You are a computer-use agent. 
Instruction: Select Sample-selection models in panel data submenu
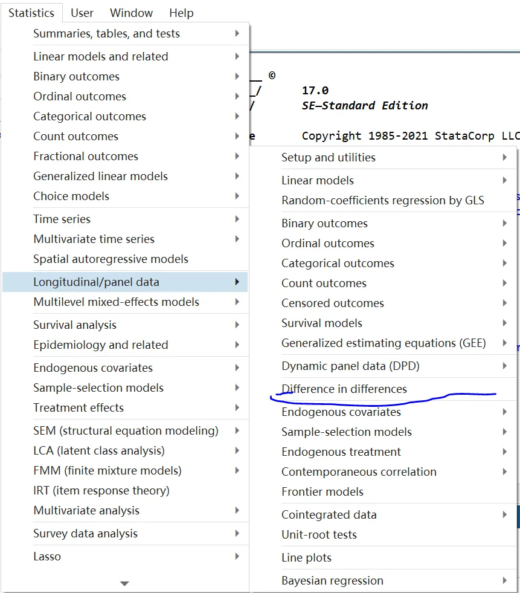(383, 432)
